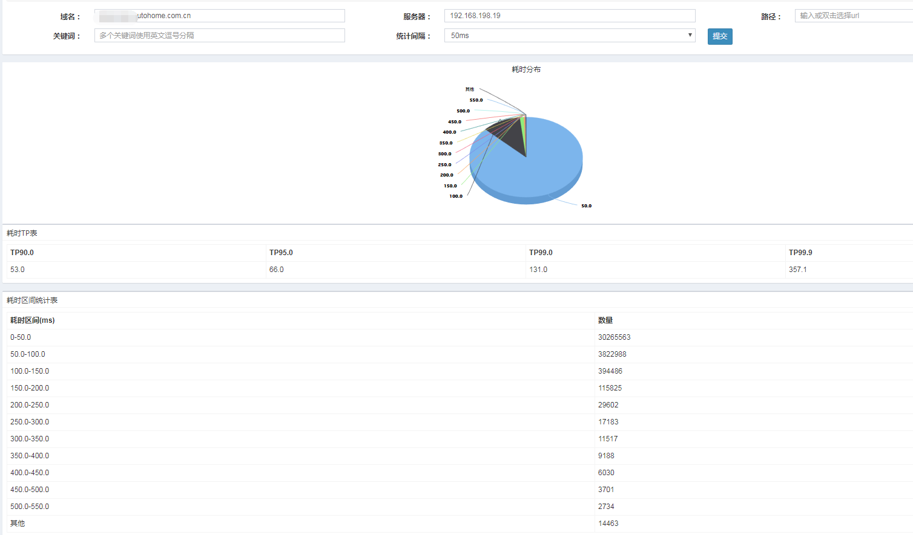
Task: Click the 域名 domain input field
Action: (219, 16)
